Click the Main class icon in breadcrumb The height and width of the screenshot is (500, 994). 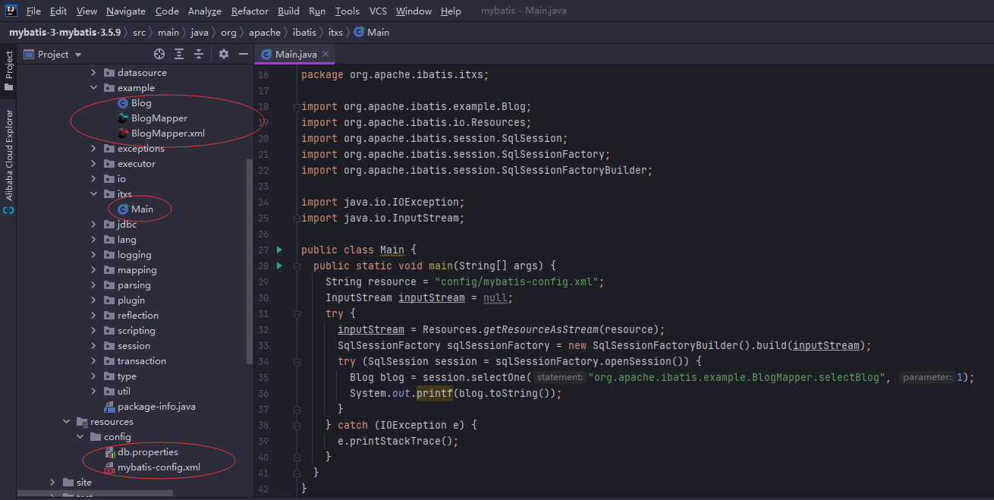(360, 33)
